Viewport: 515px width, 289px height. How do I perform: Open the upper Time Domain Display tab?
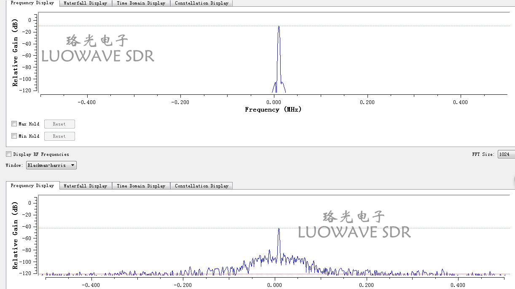click(x=141, y=3)
